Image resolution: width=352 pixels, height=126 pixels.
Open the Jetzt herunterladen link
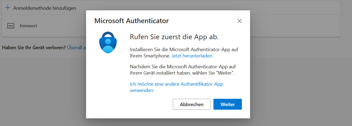(x=192, y=56)
